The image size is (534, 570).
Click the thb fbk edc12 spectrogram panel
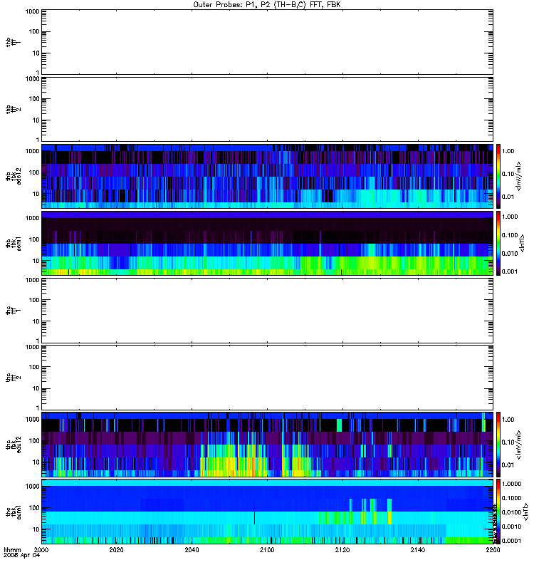267,176
